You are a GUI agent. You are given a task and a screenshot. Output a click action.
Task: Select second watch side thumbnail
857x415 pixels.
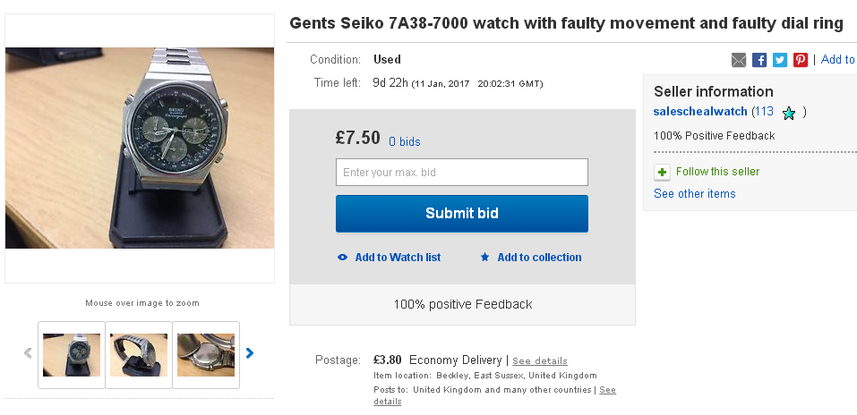139,354
